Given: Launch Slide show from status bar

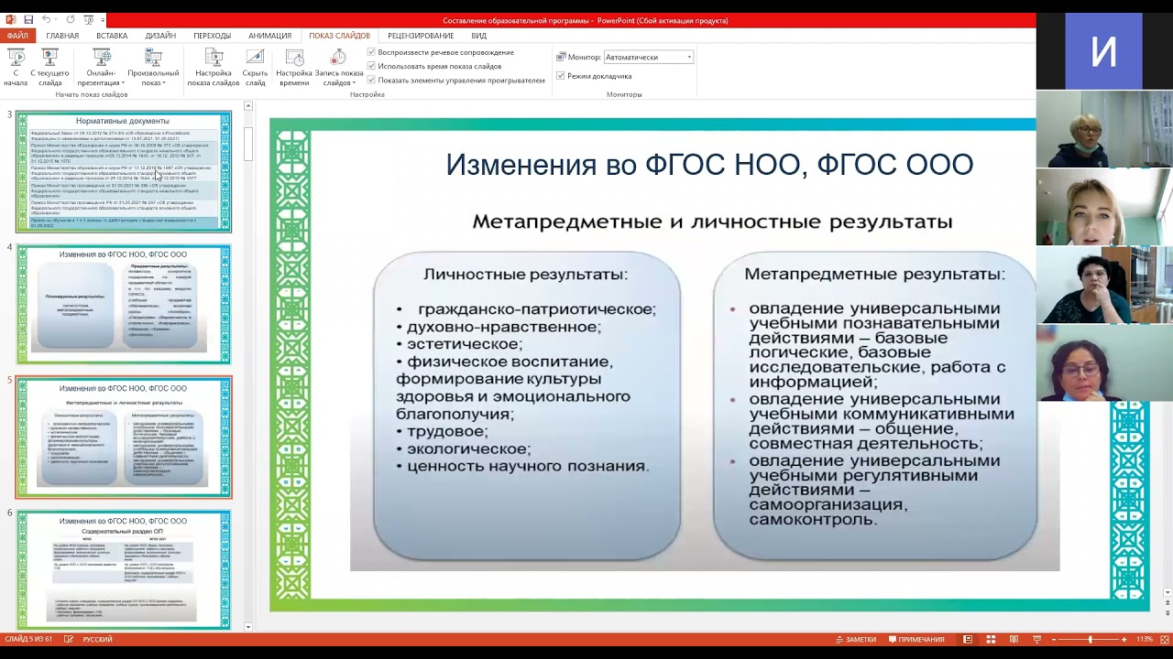Looking at the screenshot, I should tap(1037, 639).
